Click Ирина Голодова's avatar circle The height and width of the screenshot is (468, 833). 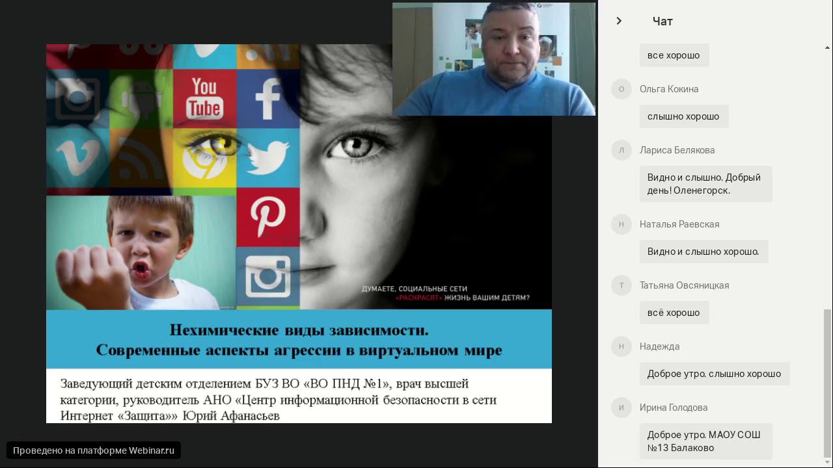tap(621, 408)
